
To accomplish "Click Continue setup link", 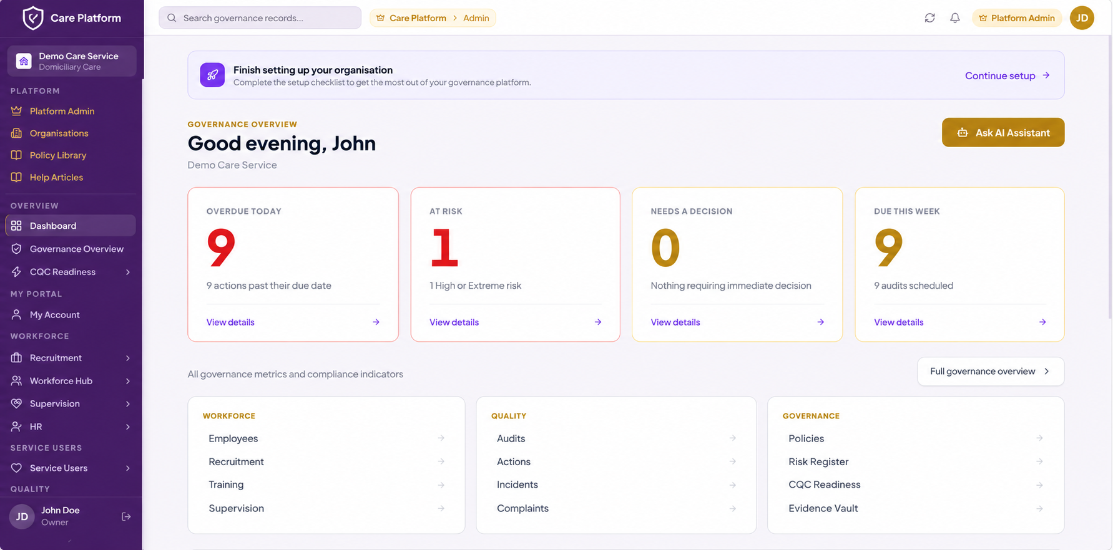I will tap(1007, 75).
